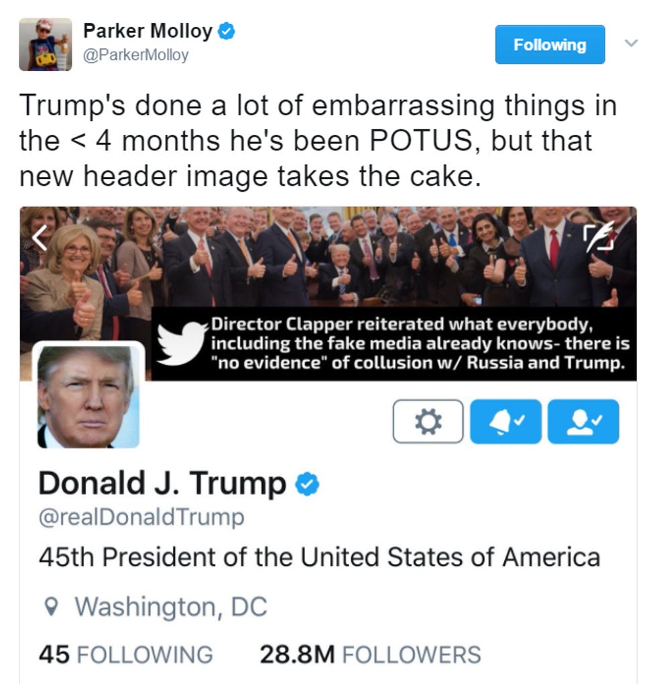Screen dimensions: 657x684
Task: Open the @ParkerMolloy handle link
Action: pyautogui.click(x=135, y=55)
